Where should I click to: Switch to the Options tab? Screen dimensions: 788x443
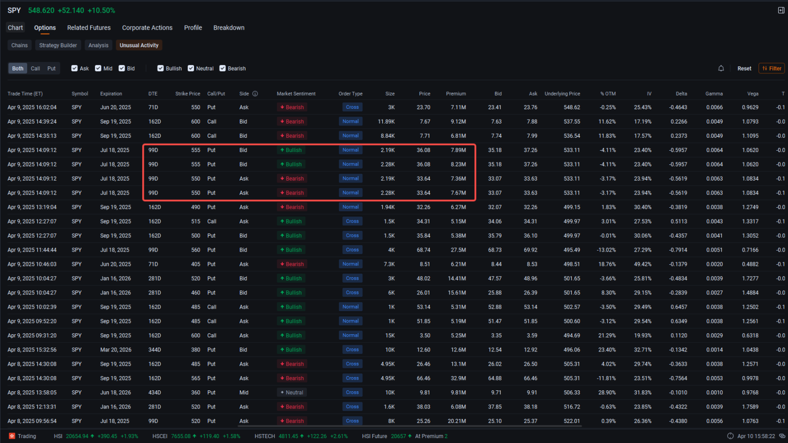coord(45,28)
